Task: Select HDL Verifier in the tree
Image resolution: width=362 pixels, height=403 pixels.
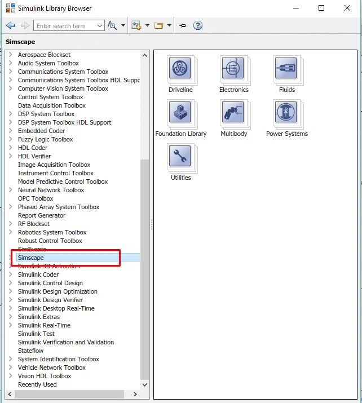Action: 34,156
